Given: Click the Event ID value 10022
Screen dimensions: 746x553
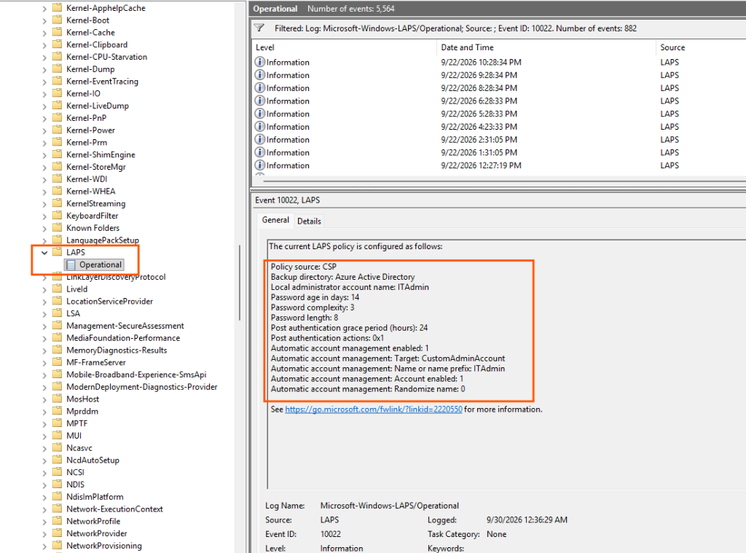Looking at the screenshot, I should point(331,534).
